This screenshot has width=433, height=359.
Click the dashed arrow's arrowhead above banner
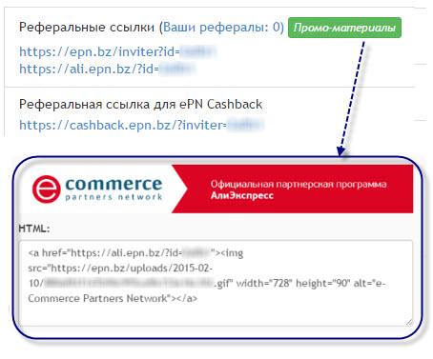341,150
